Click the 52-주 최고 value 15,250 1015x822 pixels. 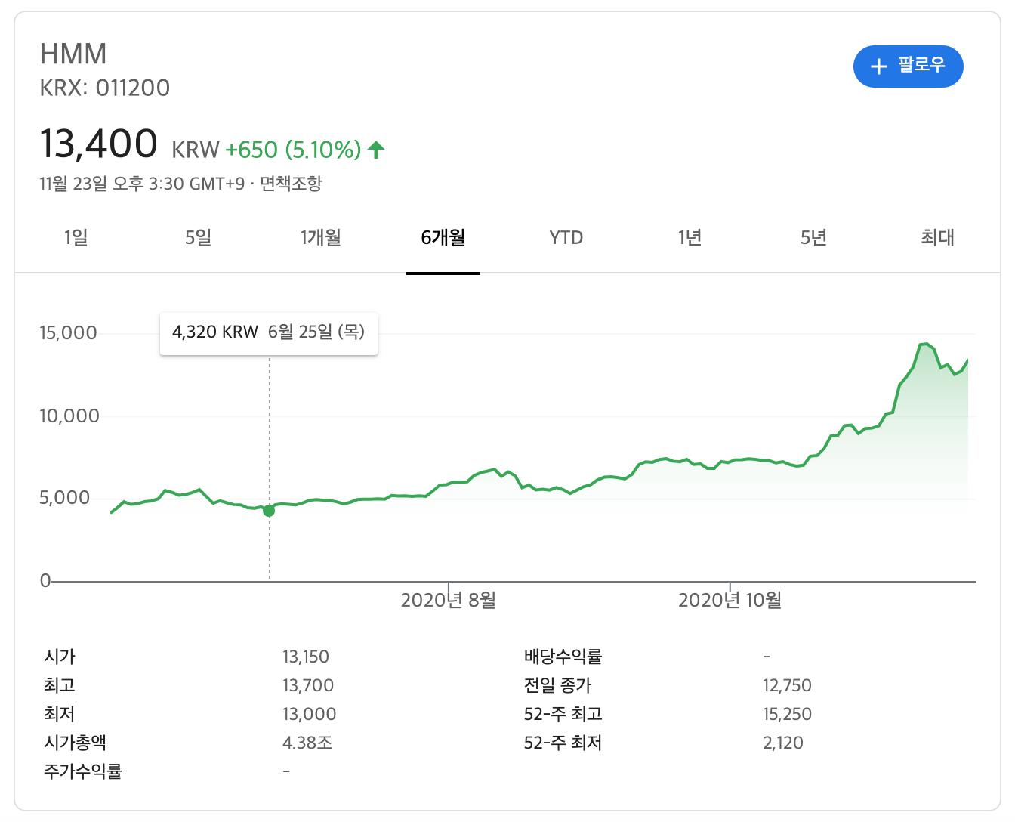pyautogui.click(x=788, y=715)
